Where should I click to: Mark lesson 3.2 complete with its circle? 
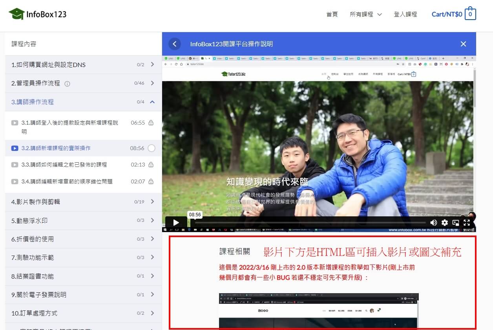click(152, 148)
